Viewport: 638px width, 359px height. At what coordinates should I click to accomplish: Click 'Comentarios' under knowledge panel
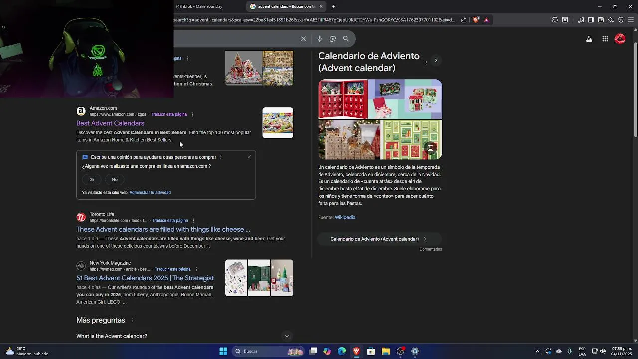coord(431,249)
